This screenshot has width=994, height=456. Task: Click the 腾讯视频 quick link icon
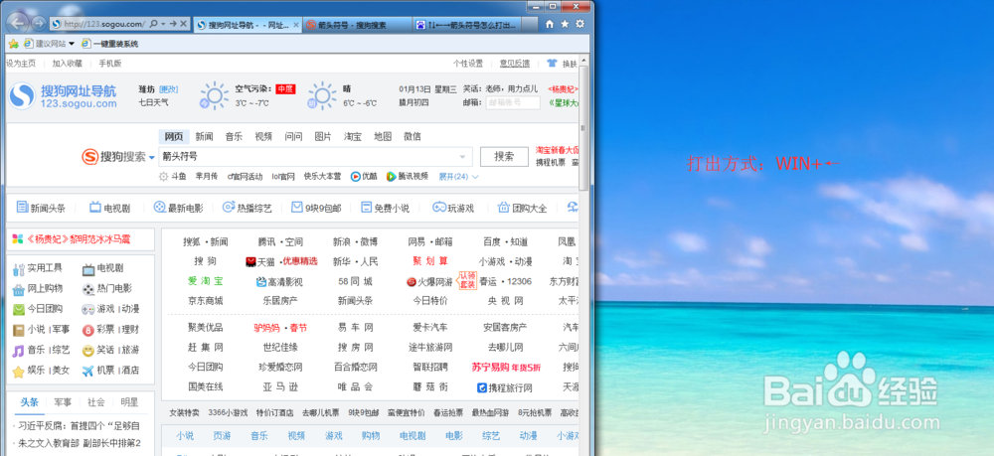pyautogui.click(x=391, y=177)
